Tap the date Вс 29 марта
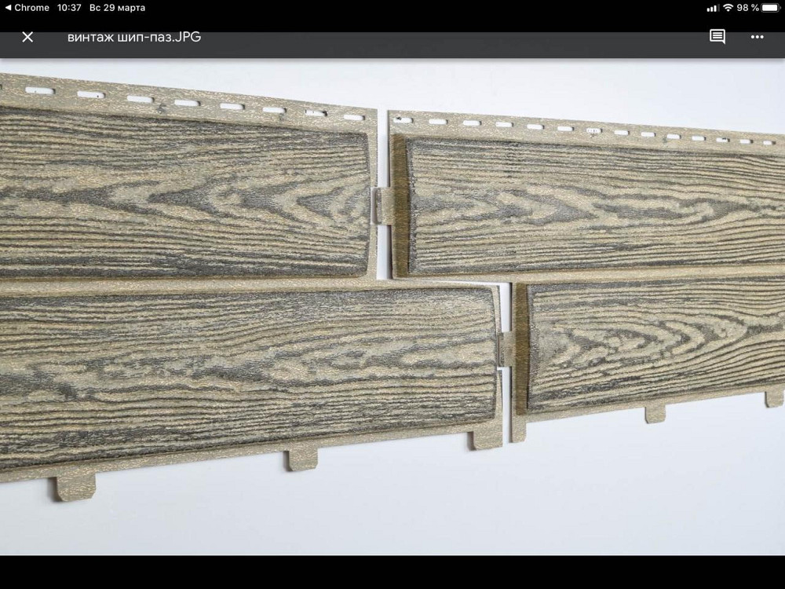This screenshot has height=589, width=785. coord(117,8)
